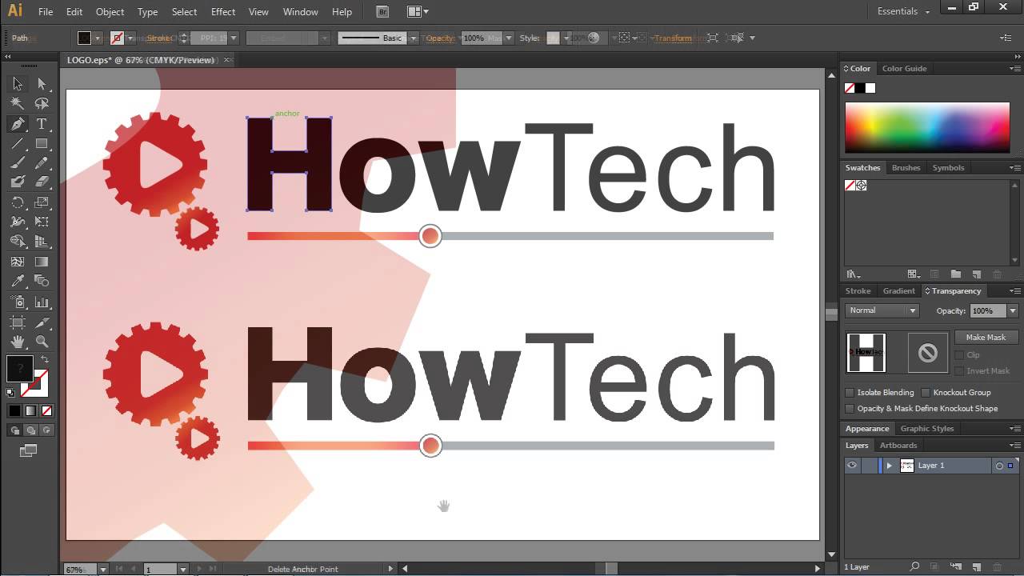Select the Mesh tool
Screen dimensions: 1024x576
[x=18, y=262]
